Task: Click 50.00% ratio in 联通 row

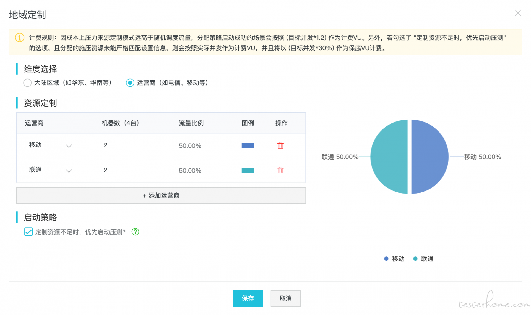Action: tap(190, 171)
